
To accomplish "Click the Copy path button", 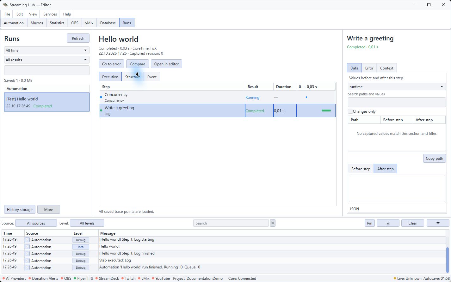I will click(434, 158).
